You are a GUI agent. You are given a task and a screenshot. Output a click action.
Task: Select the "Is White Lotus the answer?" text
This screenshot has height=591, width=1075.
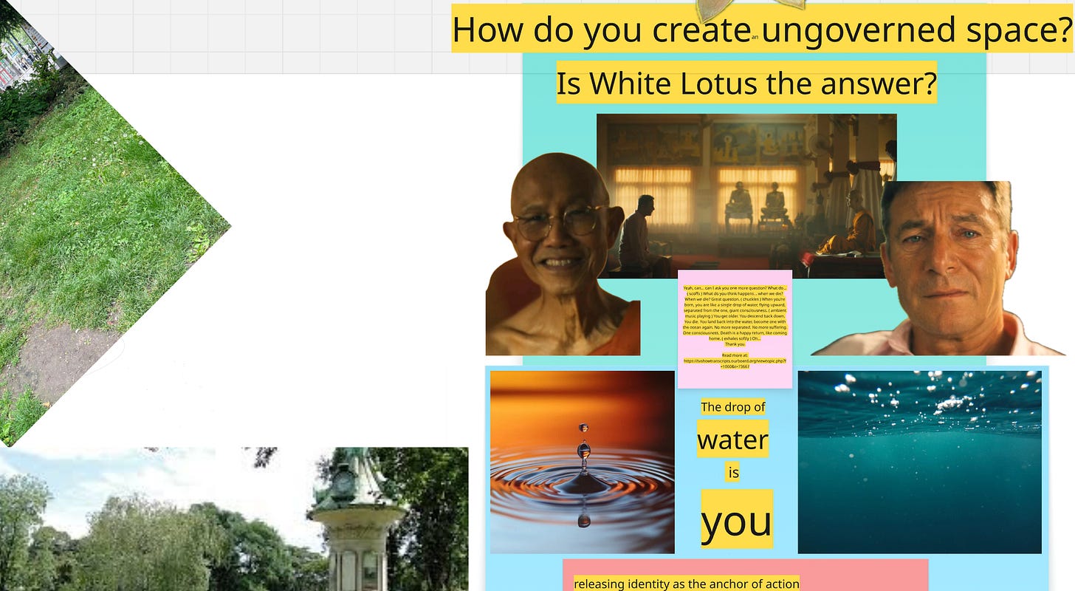pos(746,83)
